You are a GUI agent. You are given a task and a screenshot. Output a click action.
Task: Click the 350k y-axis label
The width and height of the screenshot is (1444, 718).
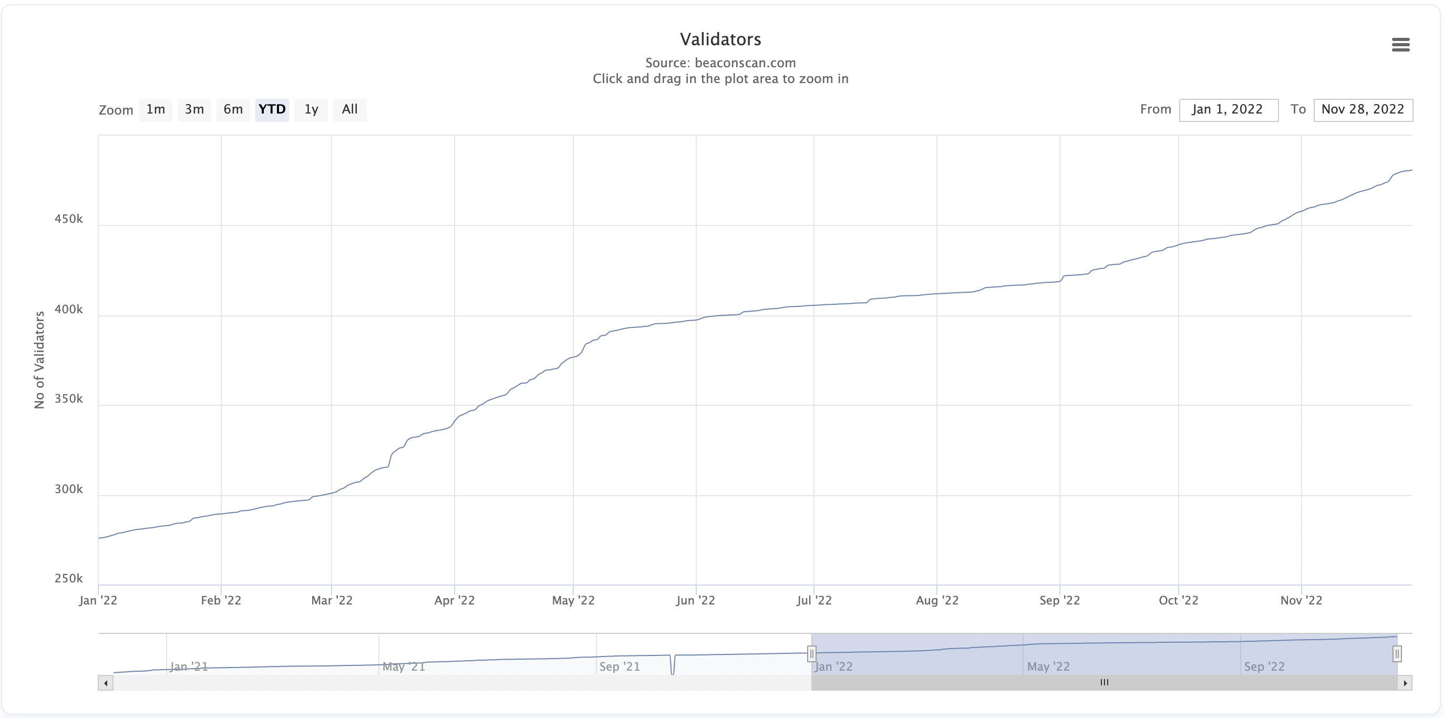tap(68, 398)
